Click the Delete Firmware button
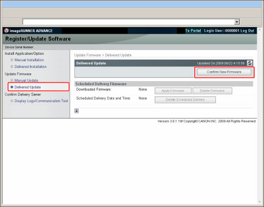Screen dimensions: 264x207 (x=212, y=91)
